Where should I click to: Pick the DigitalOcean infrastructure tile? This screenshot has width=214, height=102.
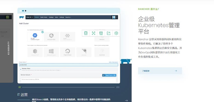(67, 52)
